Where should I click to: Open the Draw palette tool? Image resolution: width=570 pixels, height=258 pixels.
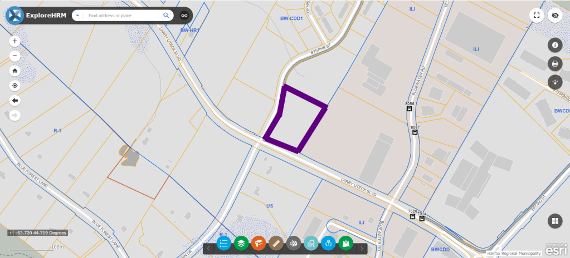[294, 243]
